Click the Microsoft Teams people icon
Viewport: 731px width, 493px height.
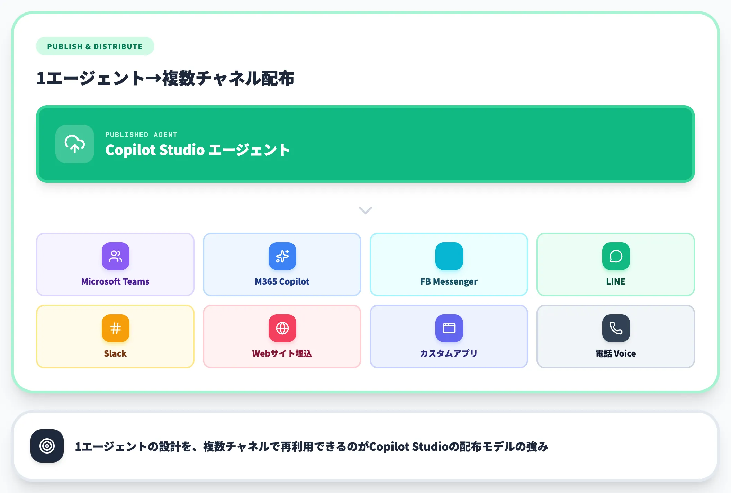pyautogui.click(x=116, y=256)
